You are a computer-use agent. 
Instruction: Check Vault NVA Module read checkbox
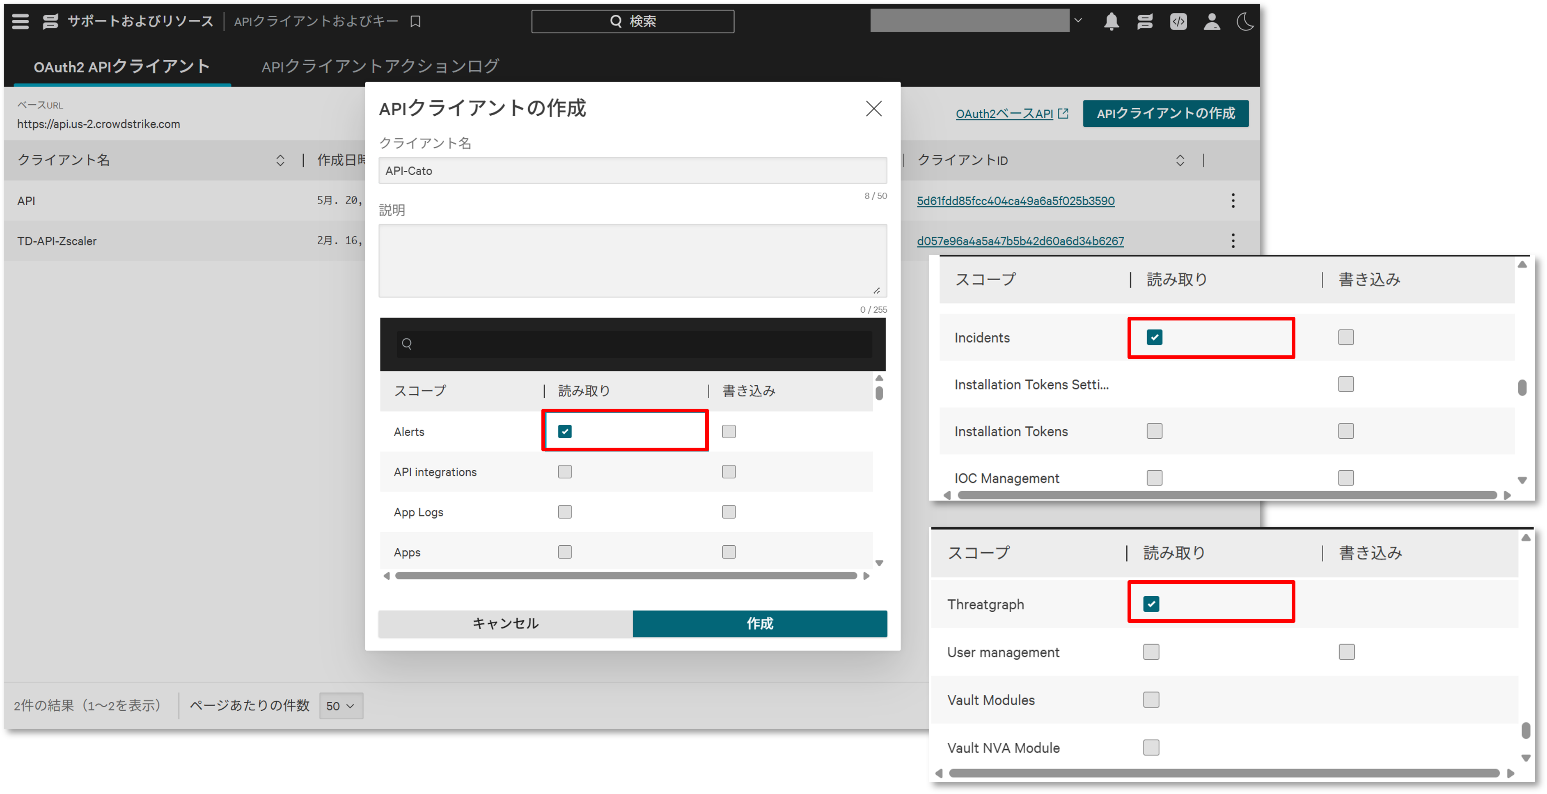tap(1151, 747)
